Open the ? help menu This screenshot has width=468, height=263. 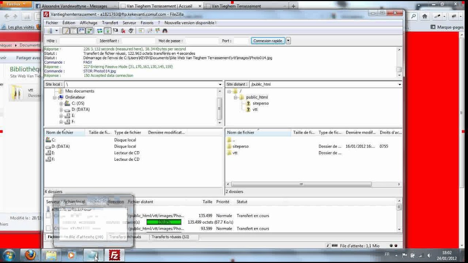[159, 23]
